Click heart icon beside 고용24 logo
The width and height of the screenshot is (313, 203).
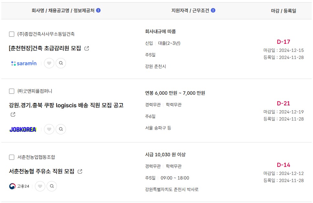40,186
